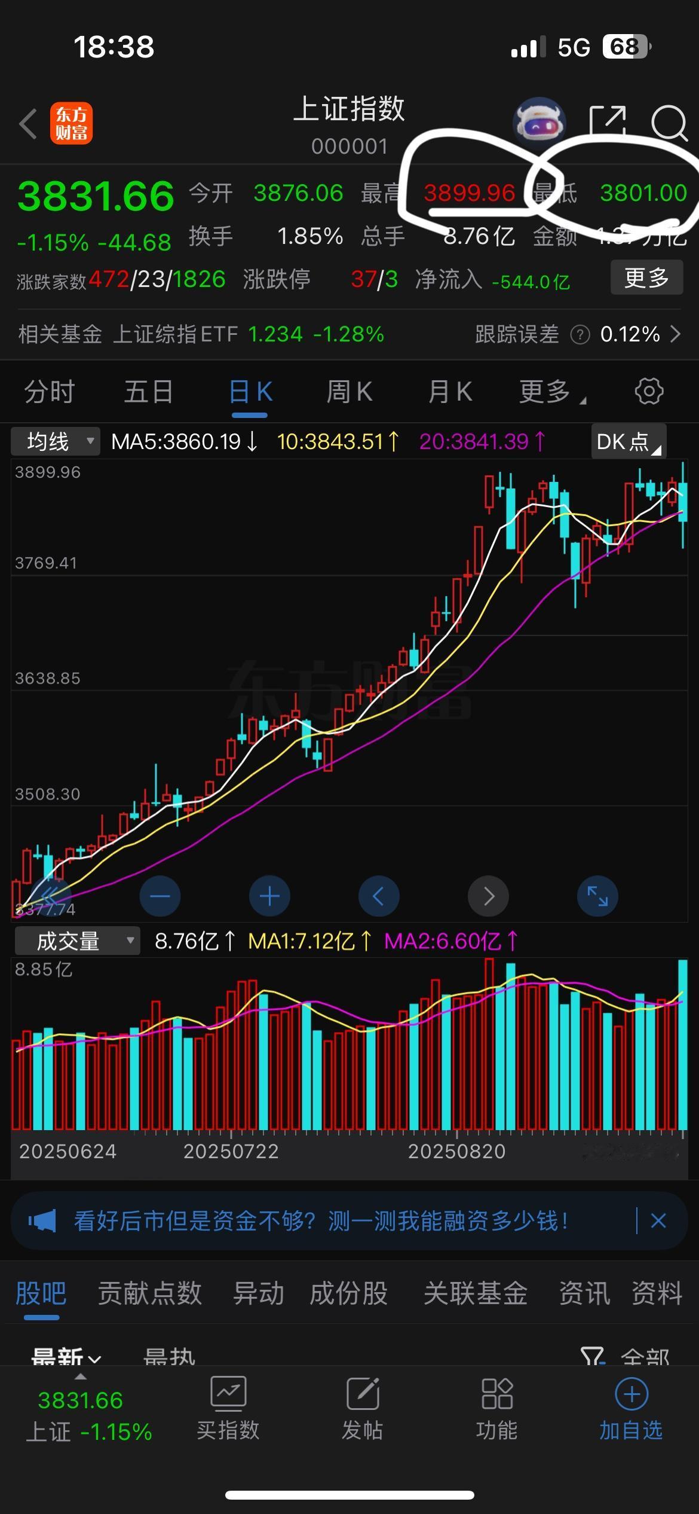Open the 关联基金 tab
This screenshot has width=699, height=1514.
[x=476, y=1293]
